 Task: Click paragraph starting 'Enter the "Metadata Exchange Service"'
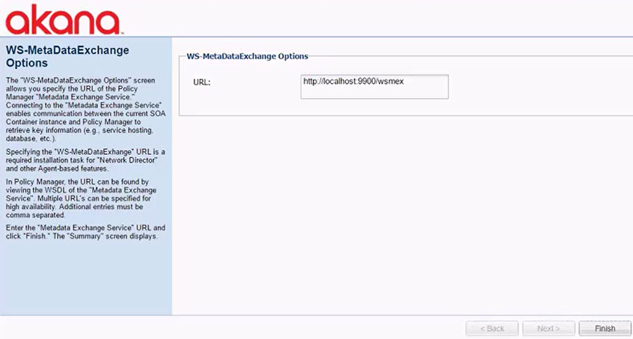[85, 232]
